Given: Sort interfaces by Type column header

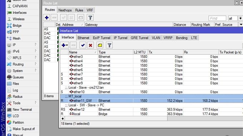Looking at the screenshot, I should click(115, 52).
